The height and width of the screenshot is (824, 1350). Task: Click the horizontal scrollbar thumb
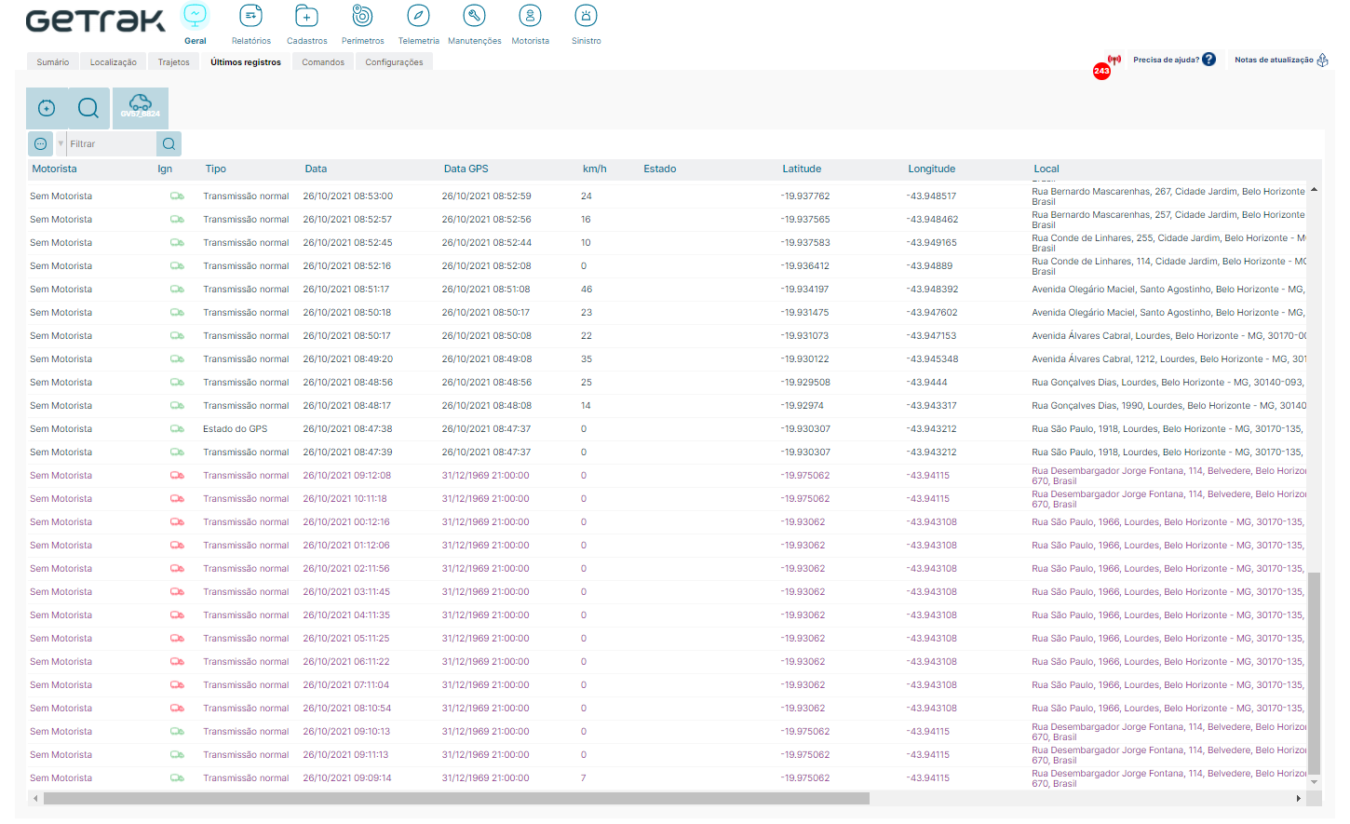click(x=456, y=798)
